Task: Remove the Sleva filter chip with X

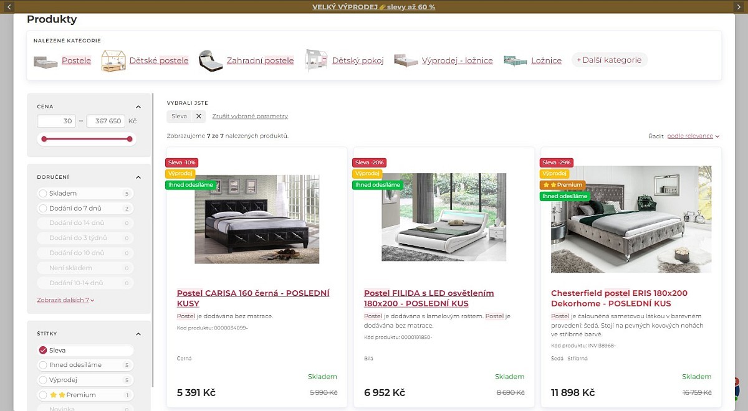Action: point(199,116)
